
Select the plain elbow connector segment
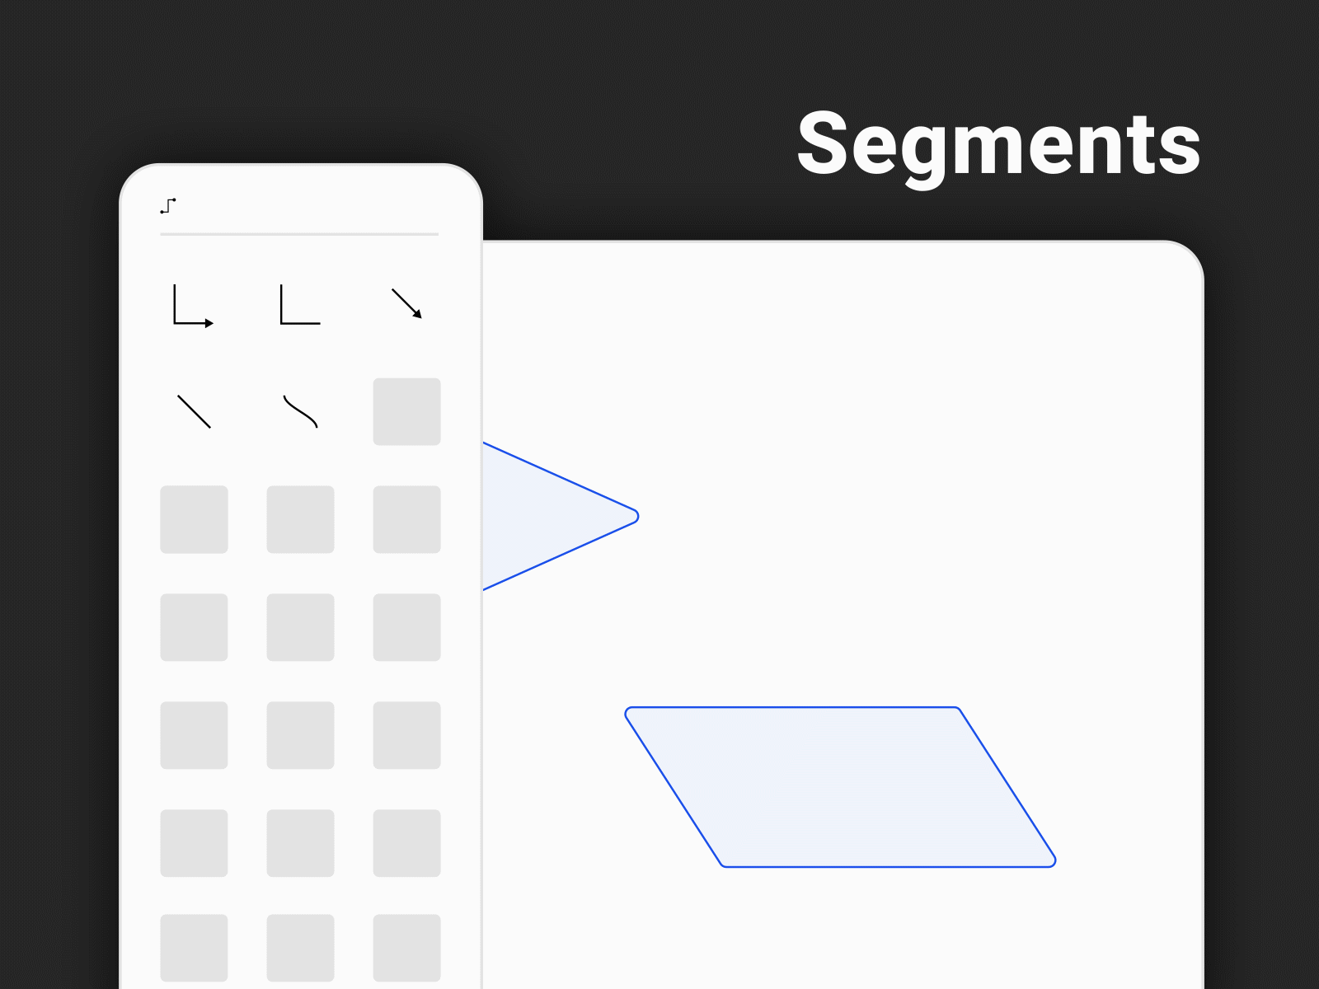(x=300, y=305)
